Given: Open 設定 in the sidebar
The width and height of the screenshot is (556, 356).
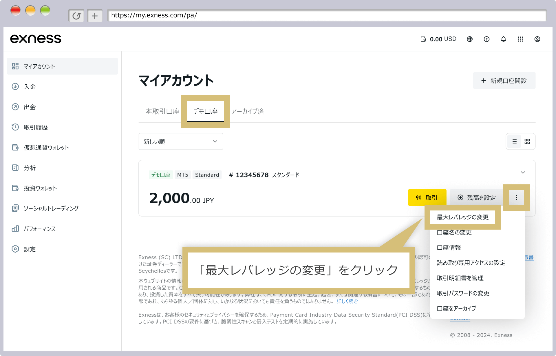Looking at the screenshot, I should coord(62,249).
